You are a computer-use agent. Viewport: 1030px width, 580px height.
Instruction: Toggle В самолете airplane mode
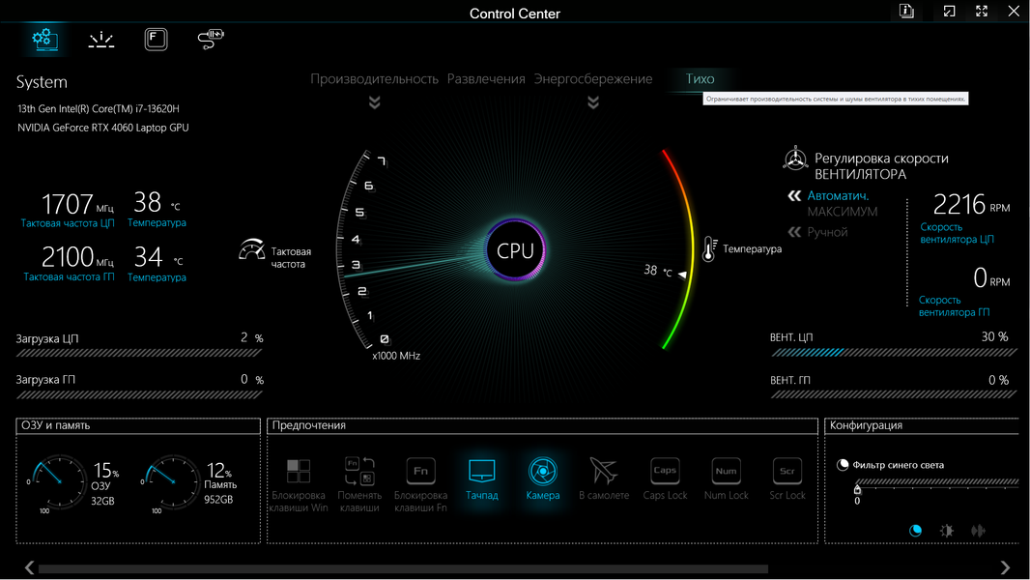(604, 471)
